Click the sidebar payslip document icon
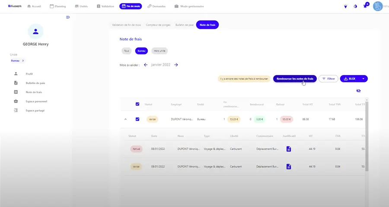 click(16, 83)
